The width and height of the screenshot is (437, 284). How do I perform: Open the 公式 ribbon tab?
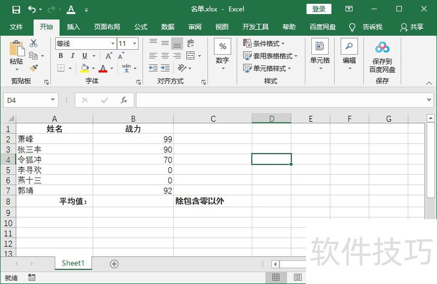coord(140,27)
